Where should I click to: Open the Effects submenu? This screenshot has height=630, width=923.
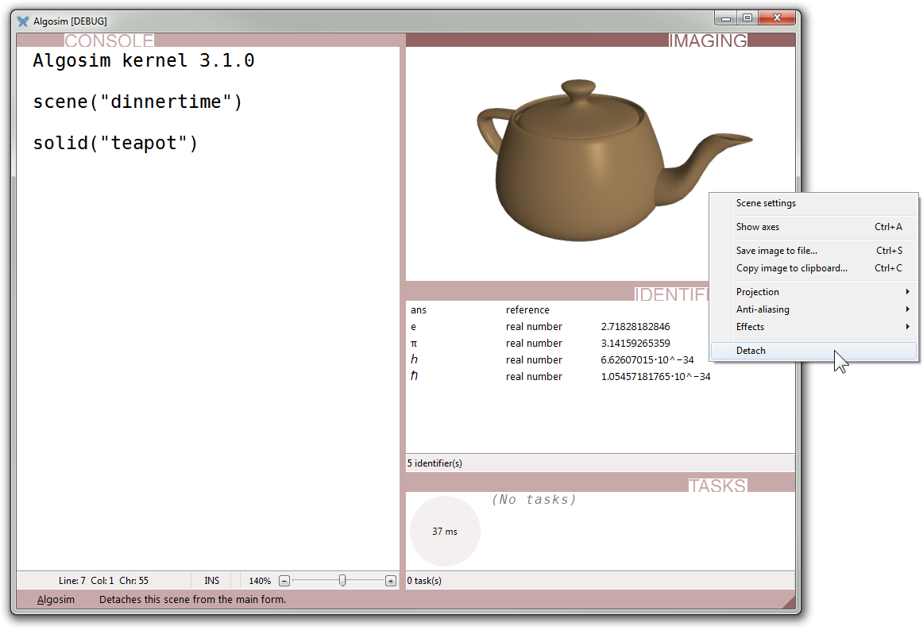[x=750, y=327]
